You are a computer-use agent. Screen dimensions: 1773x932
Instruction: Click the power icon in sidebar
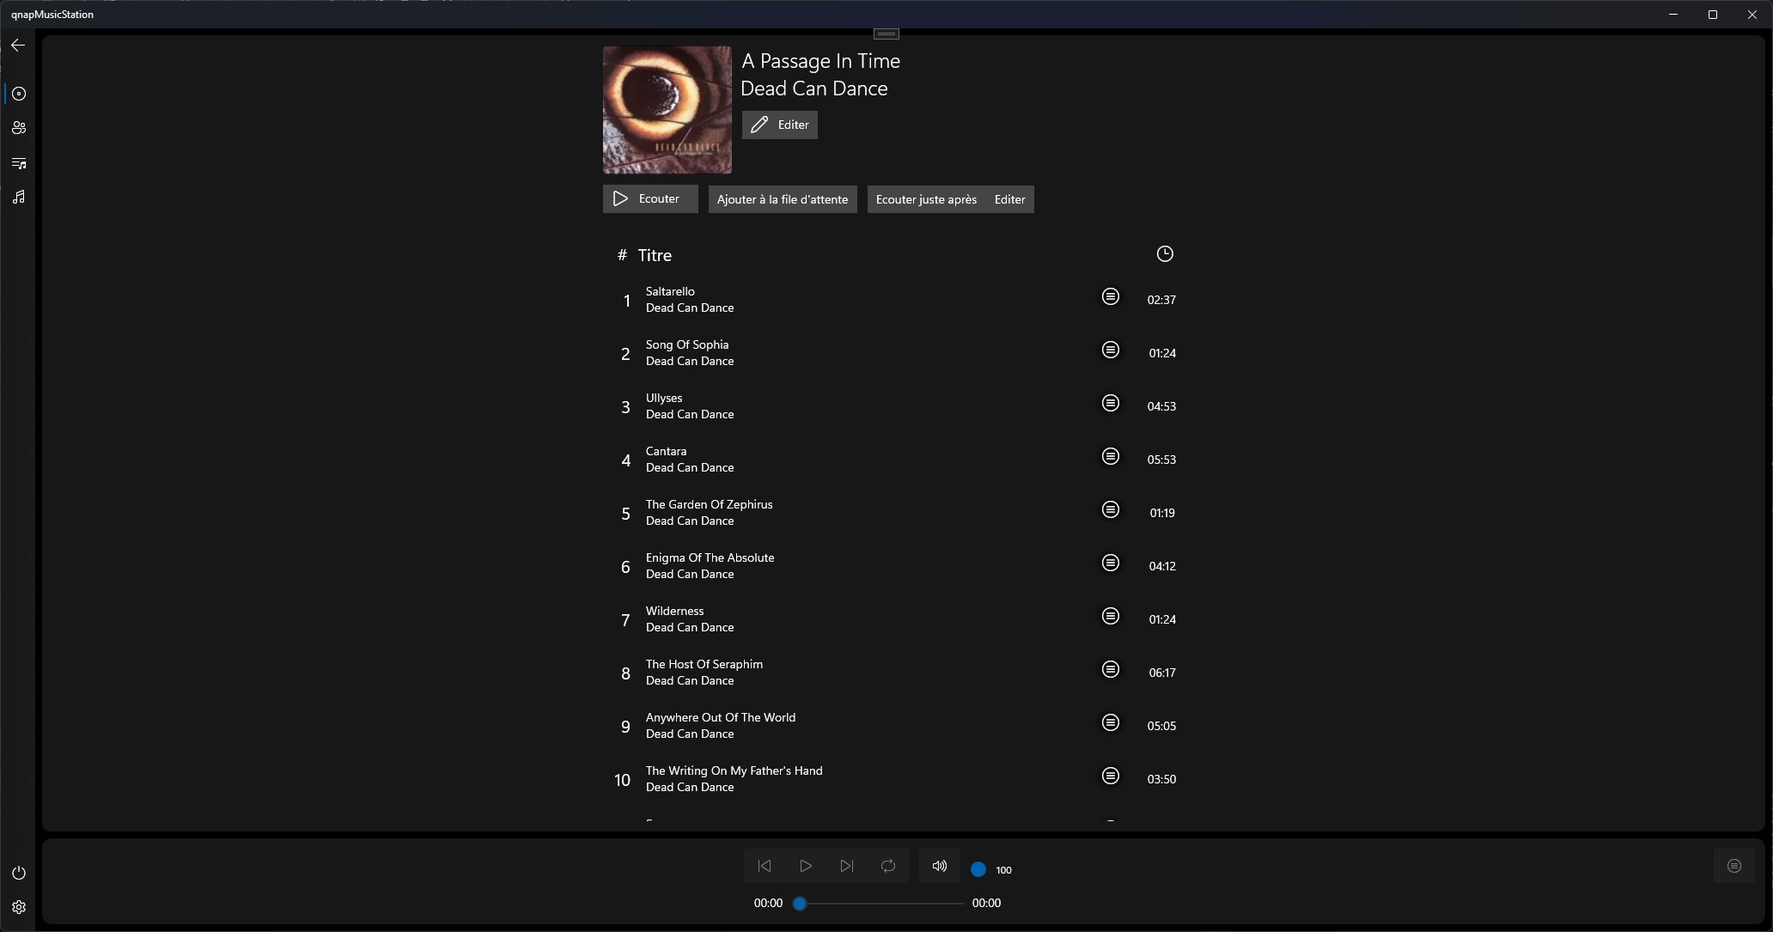pos(19,873)
